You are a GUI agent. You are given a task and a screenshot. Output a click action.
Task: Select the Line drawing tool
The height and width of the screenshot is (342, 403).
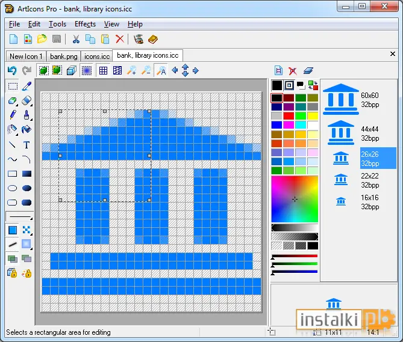(x=12, y=145)
